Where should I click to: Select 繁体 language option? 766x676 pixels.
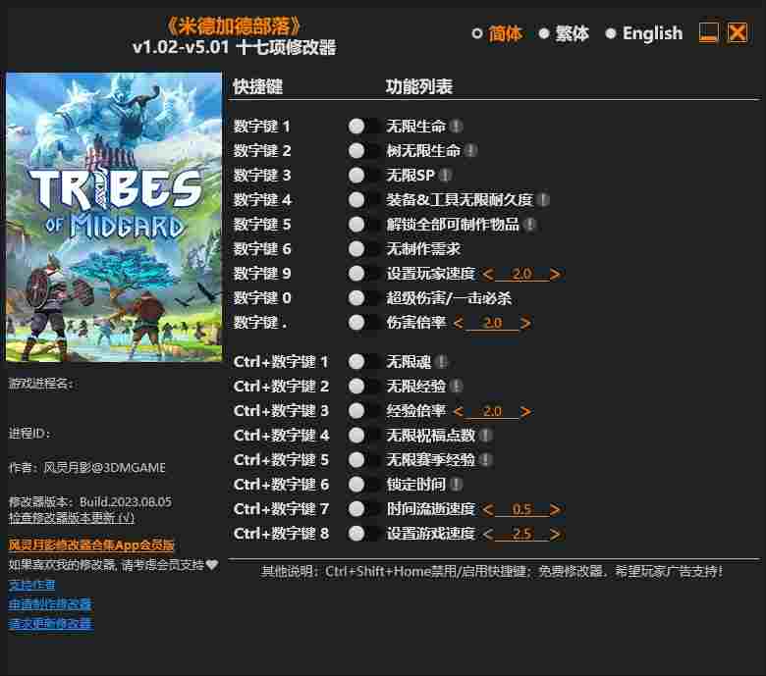point(564,33)
